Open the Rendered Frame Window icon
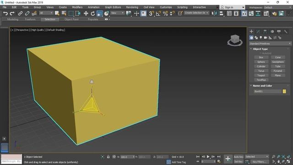The width and height of the screenshot is (293, 165). [281, 13]
